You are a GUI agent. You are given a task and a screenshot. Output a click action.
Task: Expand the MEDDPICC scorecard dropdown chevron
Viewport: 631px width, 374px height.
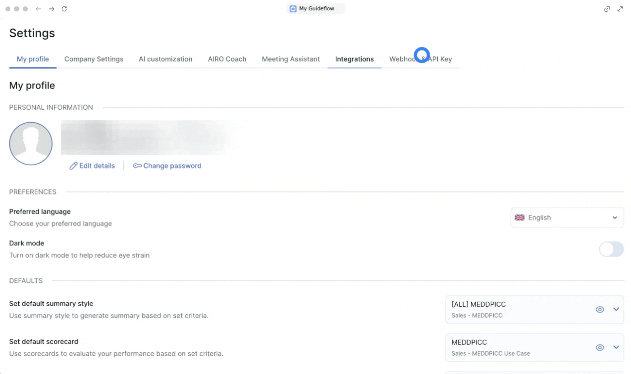point(616,347)
